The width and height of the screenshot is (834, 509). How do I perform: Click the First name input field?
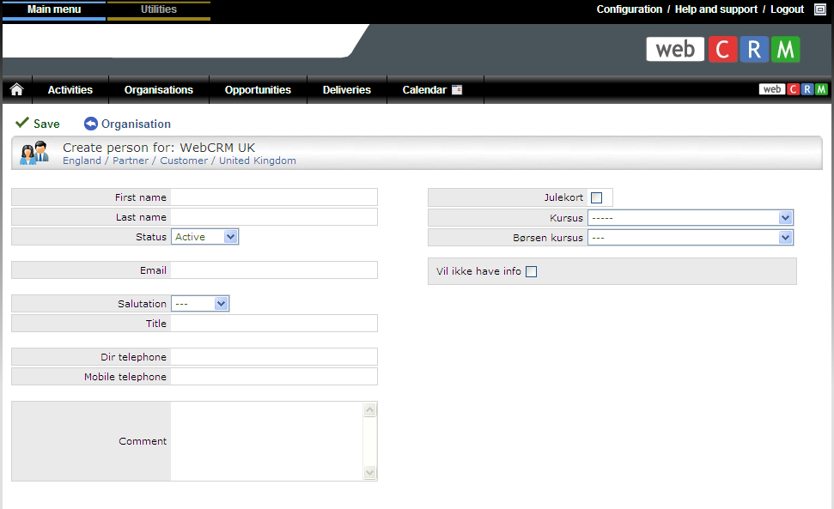coord(274,197)
